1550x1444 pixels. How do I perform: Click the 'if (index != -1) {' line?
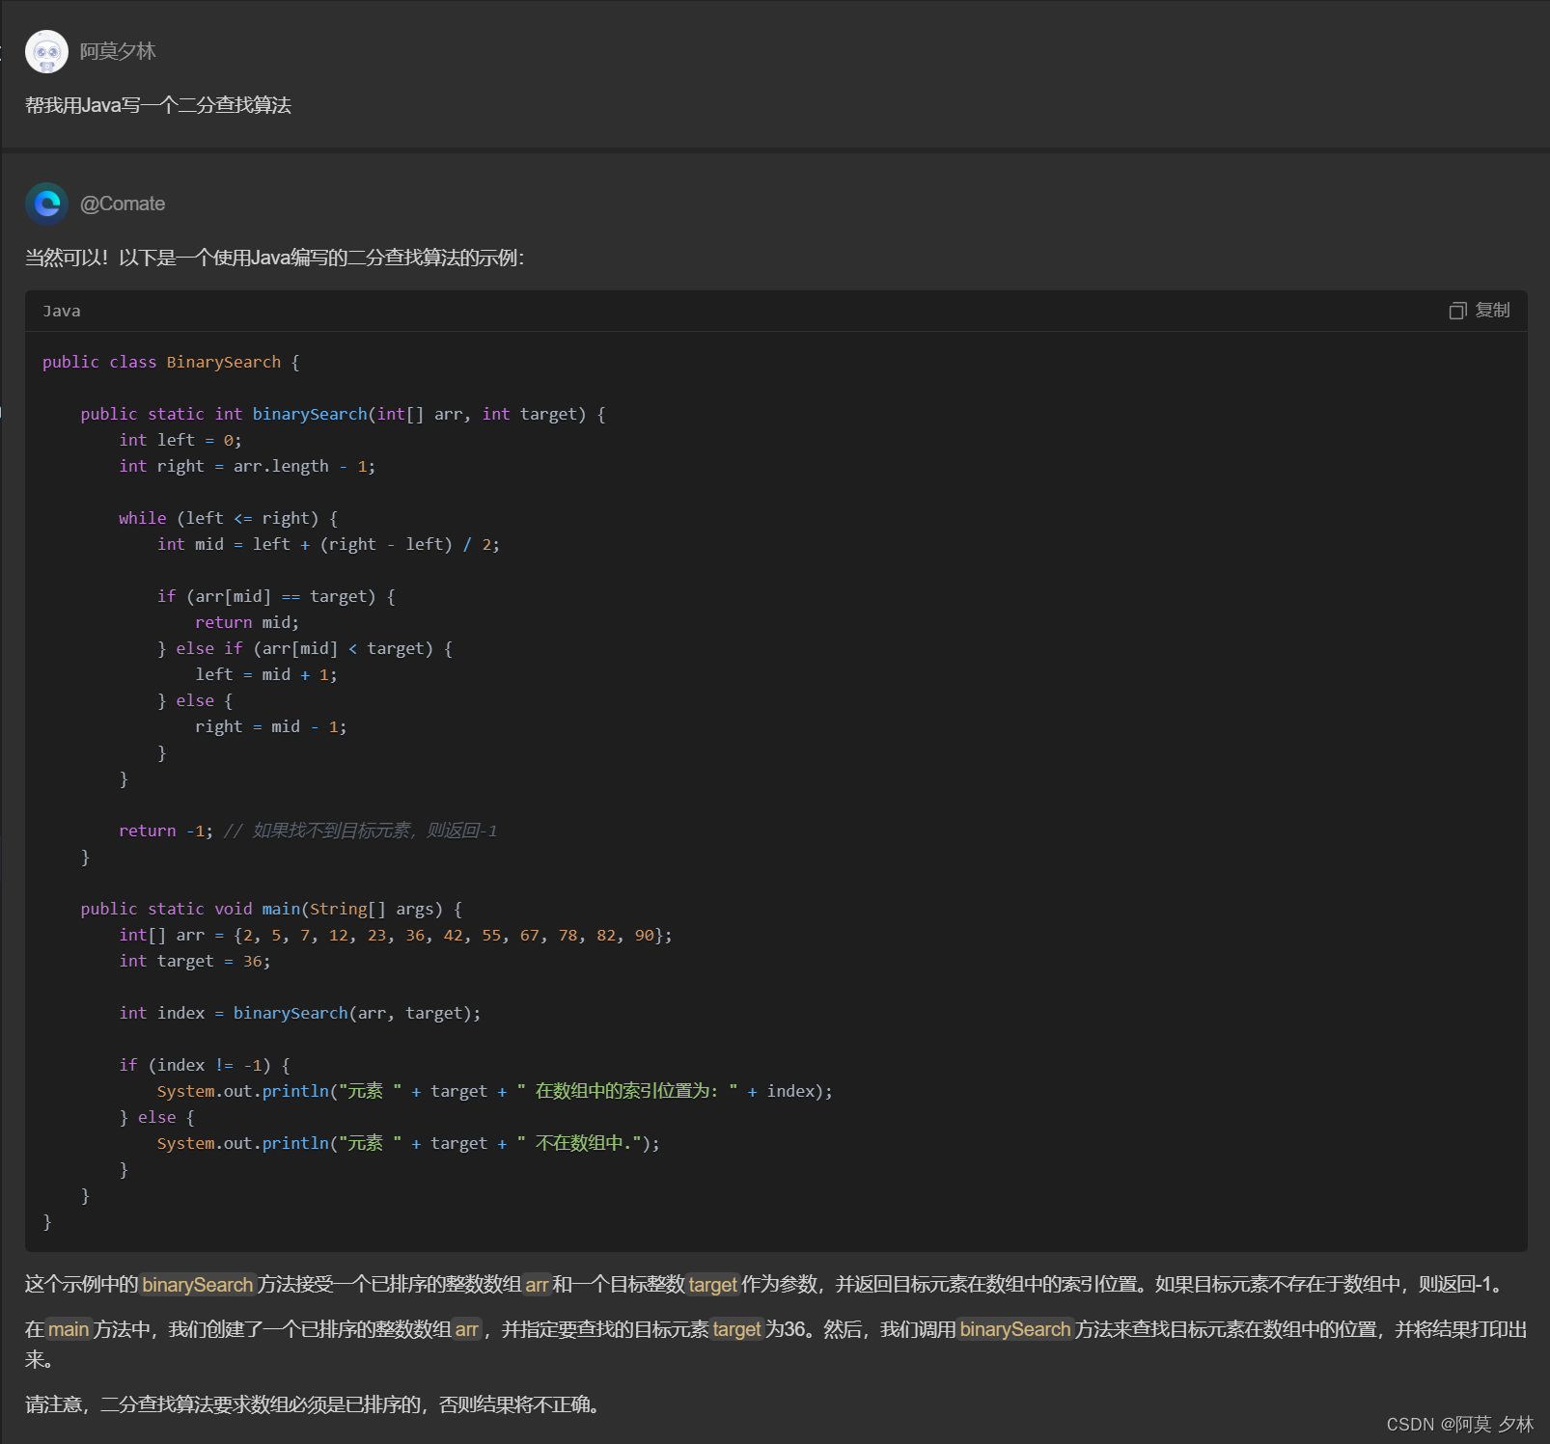tap(205, 1065)
